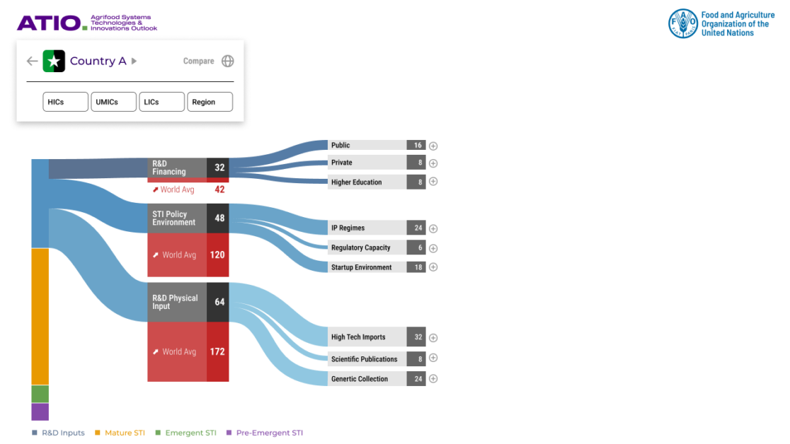Expand High Tech Imports plus icon
This screenshot has height=444, width=790.
[x=433, y=337]
